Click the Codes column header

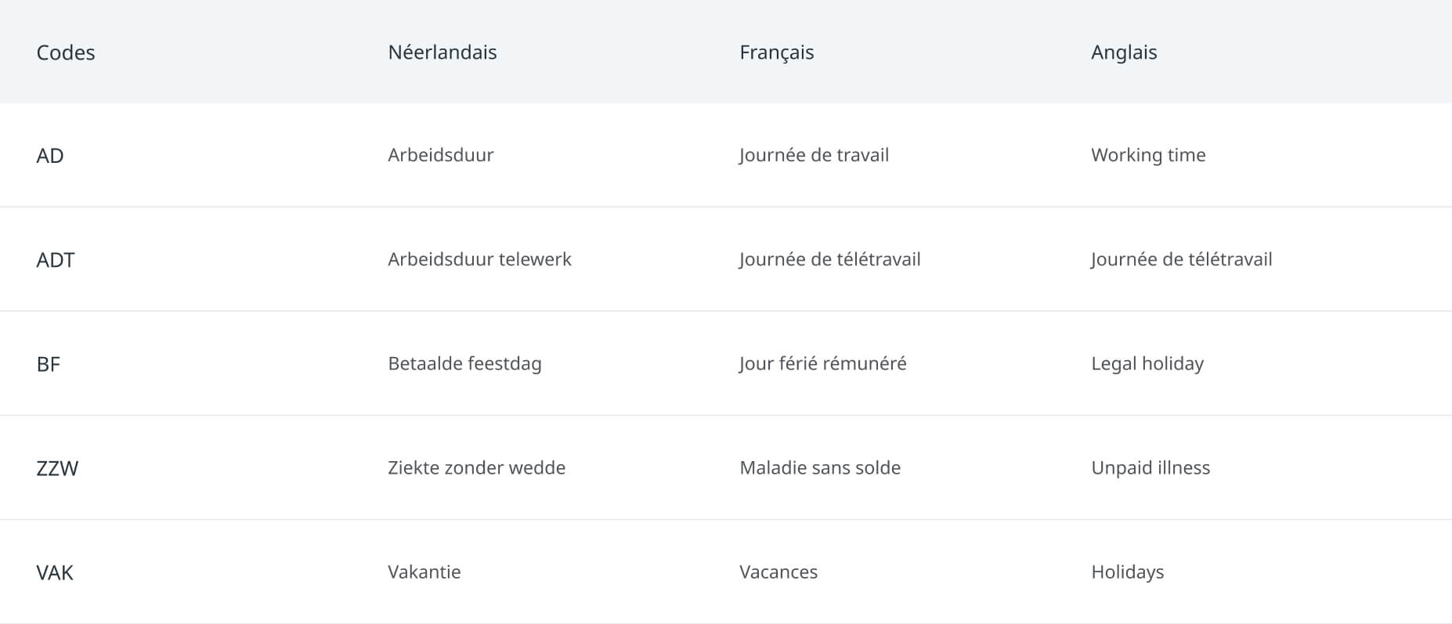point(66,52)
